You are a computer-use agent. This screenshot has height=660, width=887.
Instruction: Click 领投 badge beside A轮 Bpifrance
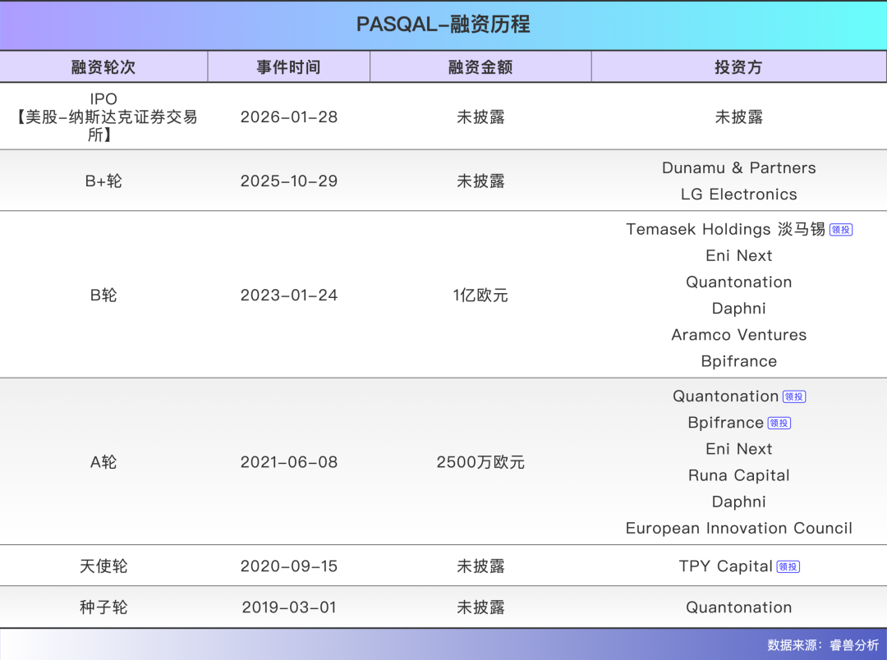point(779,423)
